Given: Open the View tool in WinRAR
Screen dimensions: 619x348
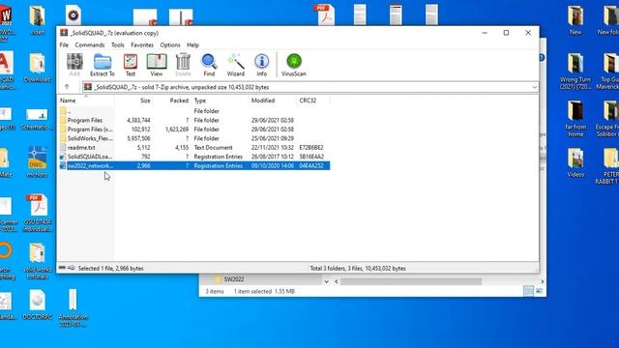Looking at the screenshot, I should pos(157,65).
